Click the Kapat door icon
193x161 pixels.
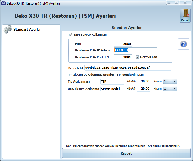pyautogui.click(x=185, y=14)
